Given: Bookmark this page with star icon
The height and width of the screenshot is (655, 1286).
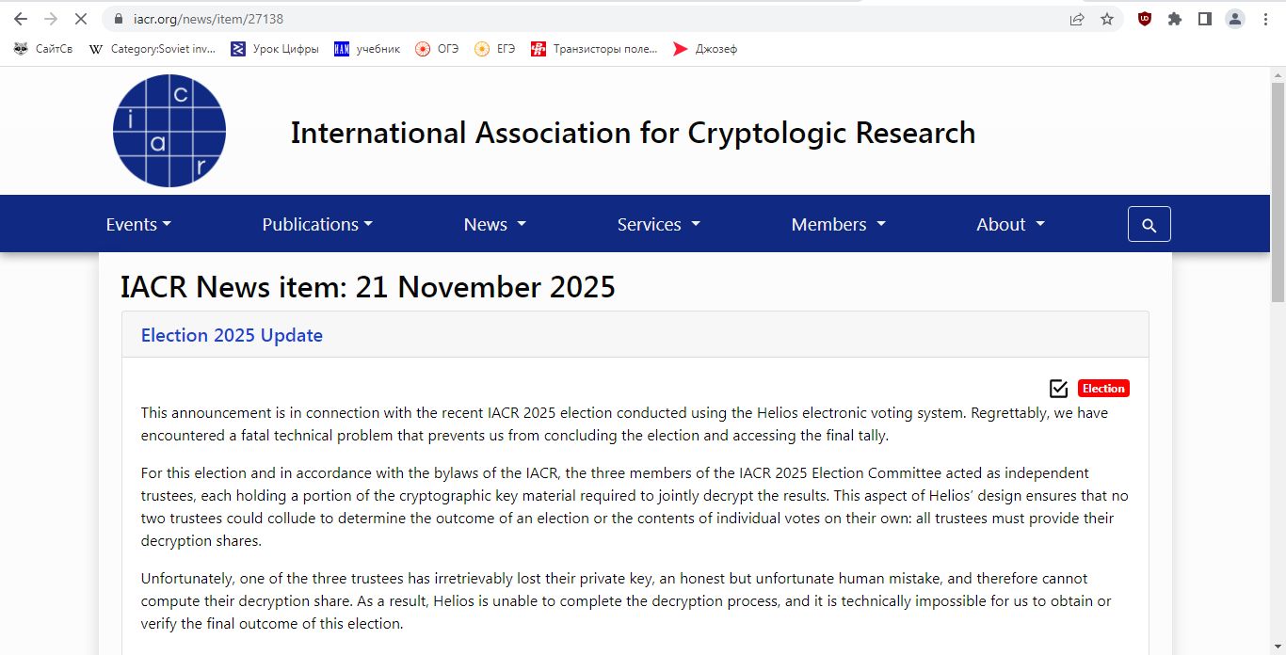Looking at the screenshot, I should pos(1107,19).
